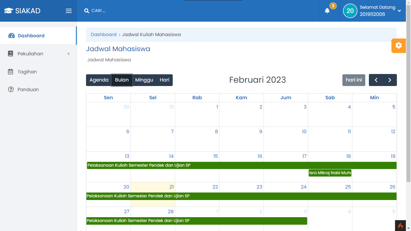Open Pelaksanaan Kuliah event in week of 13

pos(242,165)
